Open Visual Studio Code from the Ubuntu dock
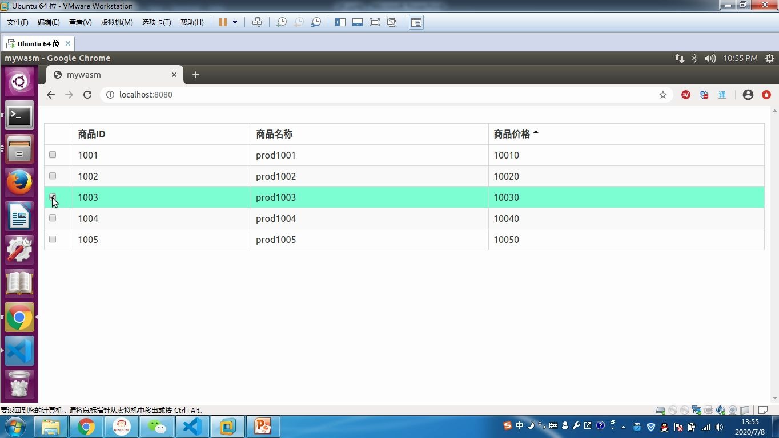This screenshot has height=438, width=779. click(19, 351)
